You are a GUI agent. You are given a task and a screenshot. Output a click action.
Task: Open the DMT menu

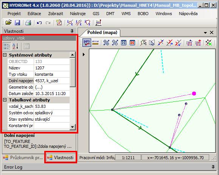110,14
